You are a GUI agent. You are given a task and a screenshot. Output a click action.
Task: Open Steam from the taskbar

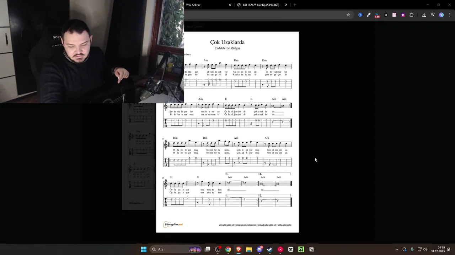tap(270, 249)
